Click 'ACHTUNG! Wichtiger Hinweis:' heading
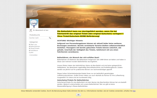157x98 pixels. tap(70, 41)
